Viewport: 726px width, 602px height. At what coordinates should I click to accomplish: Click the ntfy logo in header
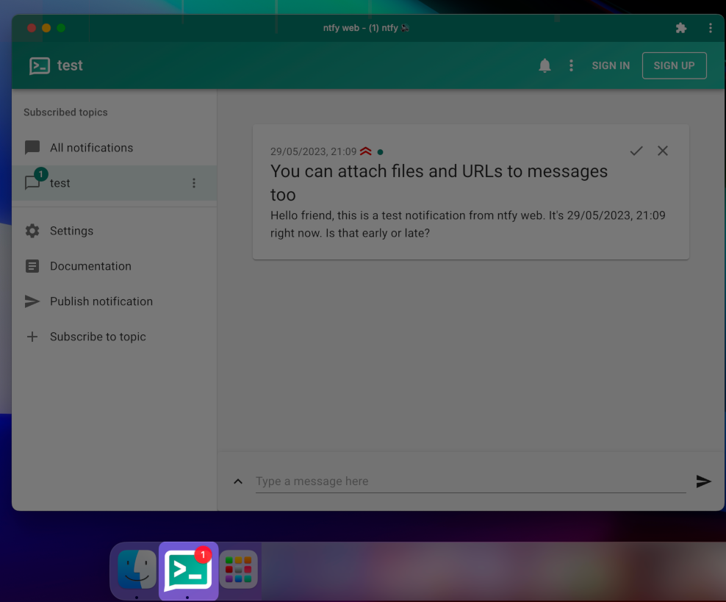tap(40, 65)
